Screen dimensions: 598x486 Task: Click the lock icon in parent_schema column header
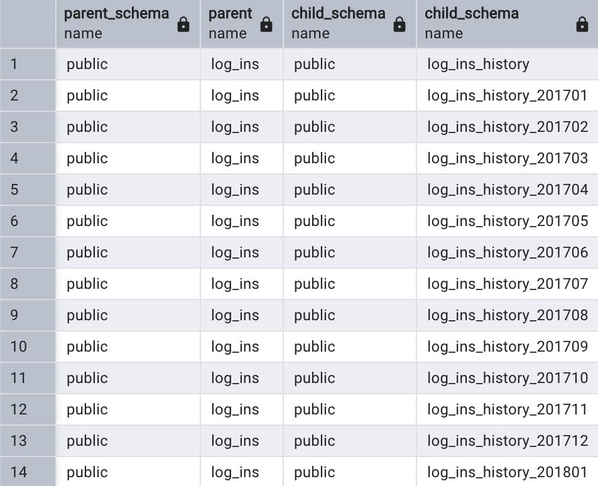pos(183,24)
